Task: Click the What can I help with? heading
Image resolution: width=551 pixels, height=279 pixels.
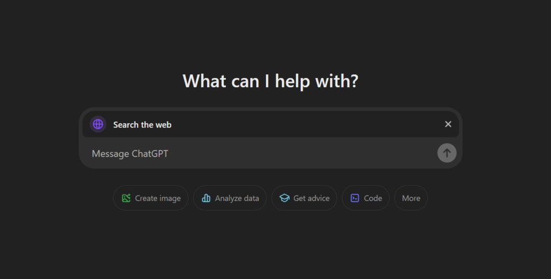Action: coord(271,81)
